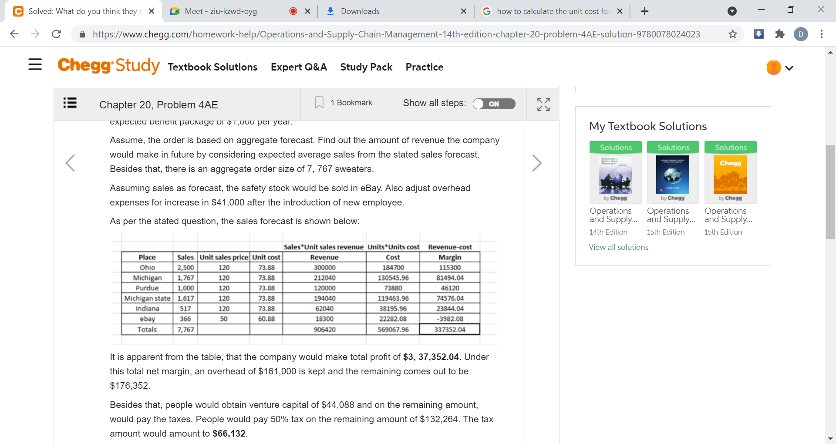Open Study Pack menu

[x=366, y=67]
